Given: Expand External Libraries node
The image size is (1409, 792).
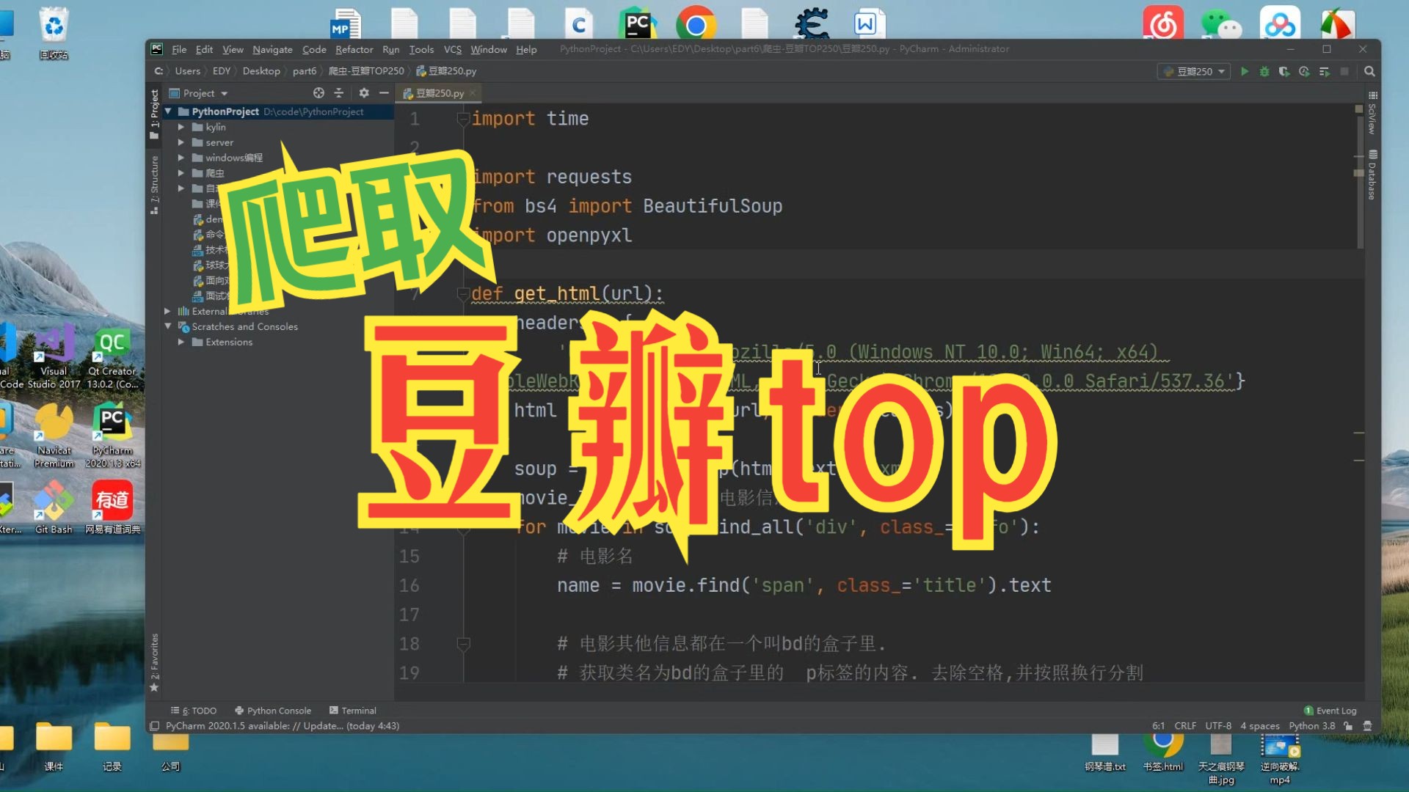Looking at the screenshot, I should coord(168,311).
